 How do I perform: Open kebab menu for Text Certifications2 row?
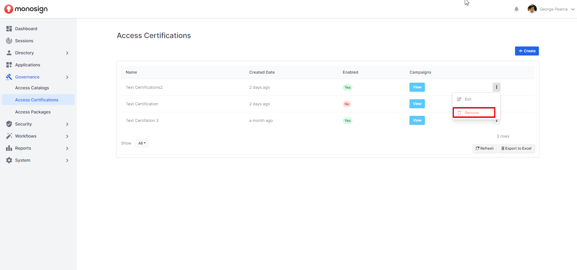(496, 87)
